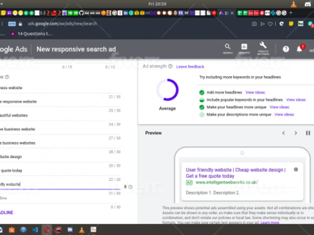Click the headline field ending 'e business websites'
The image size is (314, 235).
(60, 143)
